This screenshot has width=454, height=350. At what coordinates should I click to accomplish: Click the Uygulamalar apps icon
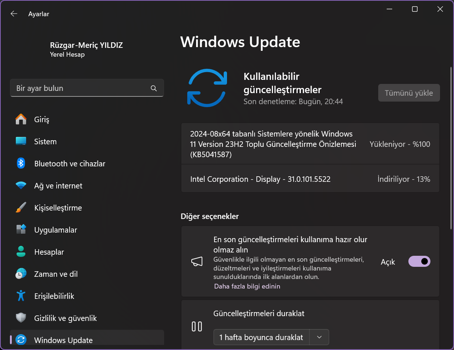coord(21,230)
